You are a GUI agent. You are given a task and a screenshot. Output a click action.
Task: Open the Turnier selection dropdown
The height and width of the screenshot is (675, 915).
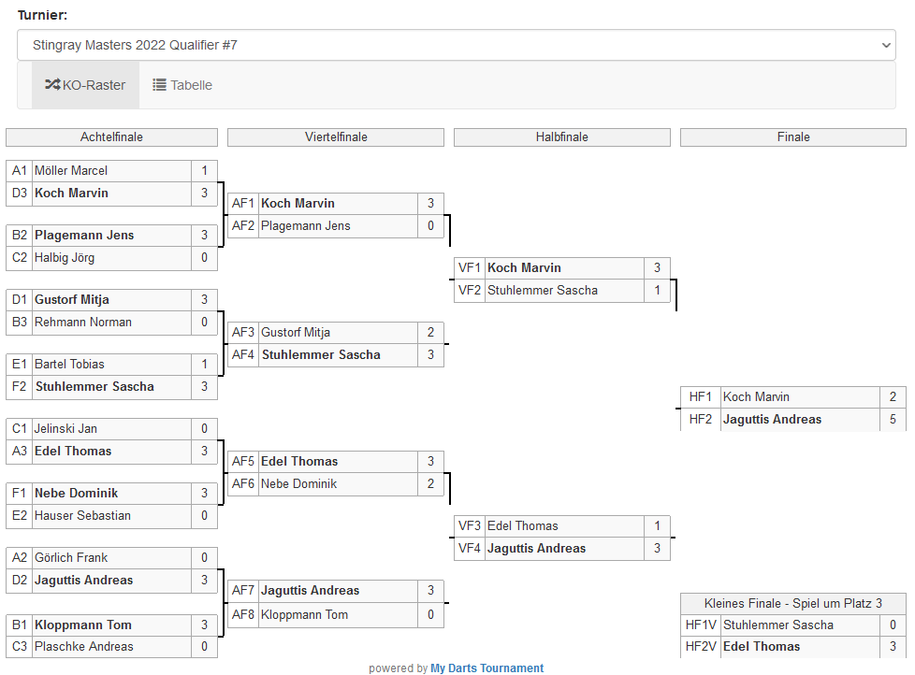[x=457, y=45]
